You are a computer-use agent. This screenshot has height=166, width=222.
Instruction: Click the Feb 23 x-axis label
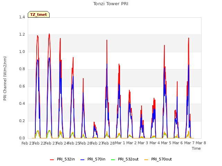click(51, 143)
